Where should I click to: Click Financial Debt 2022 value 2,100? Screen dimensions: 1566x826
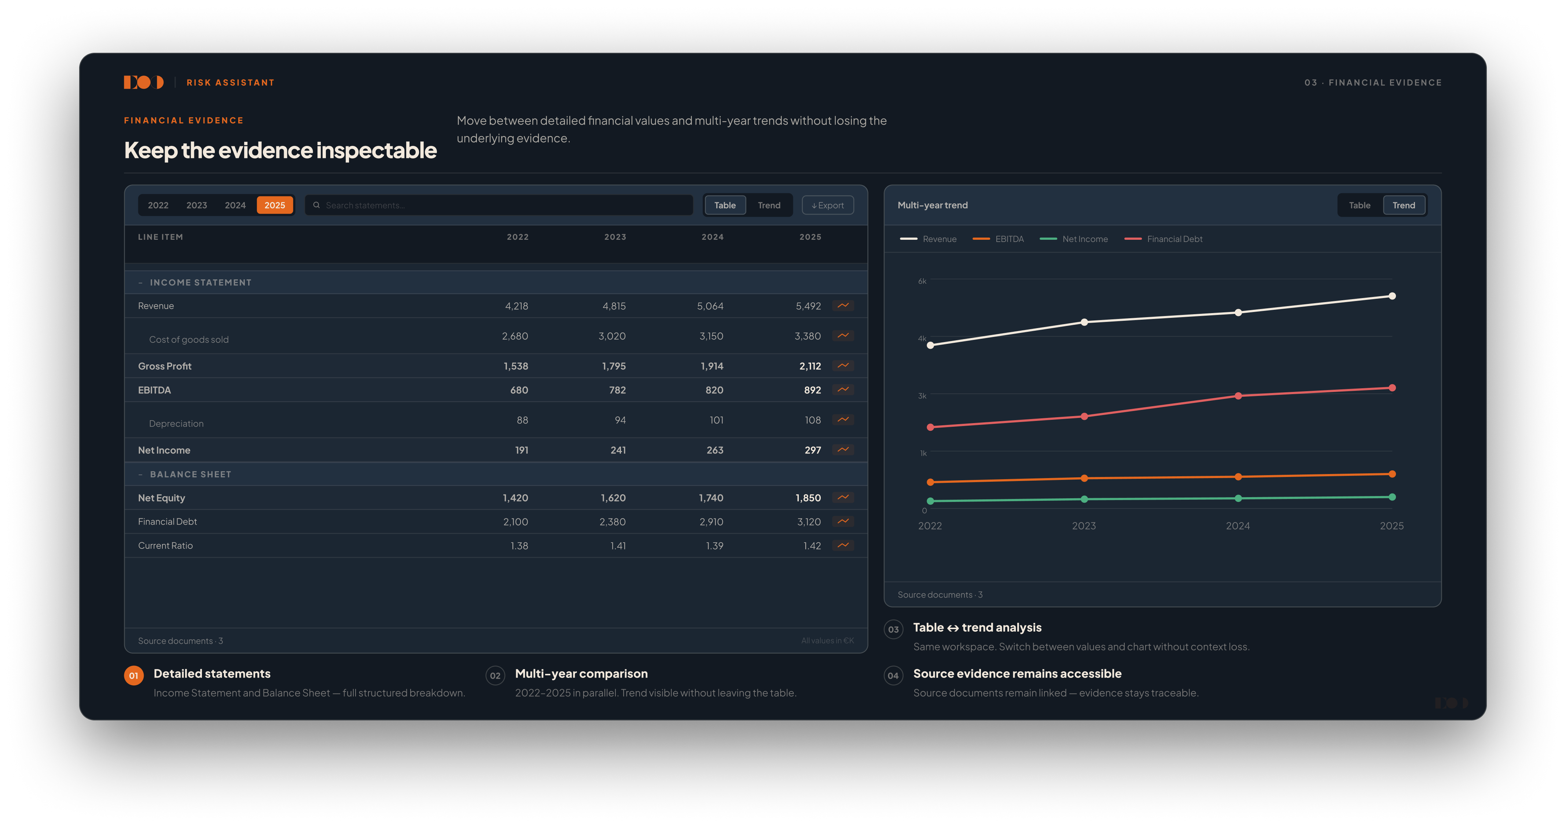(515, 521)
